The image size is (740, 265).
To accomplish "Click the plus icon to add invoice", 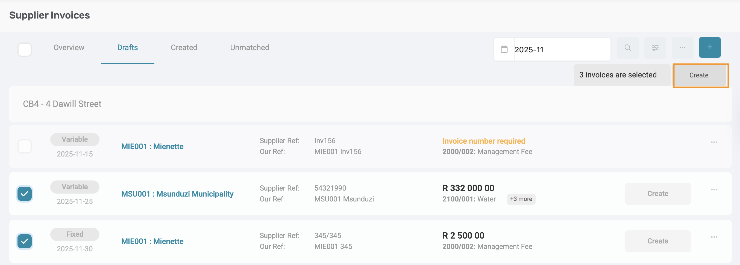I will click(709, 47).
